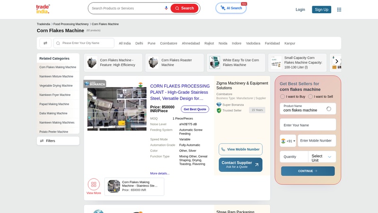Open Namkeen Mixture Machine category
378x213 pixels.
click(x=56, y=76)
